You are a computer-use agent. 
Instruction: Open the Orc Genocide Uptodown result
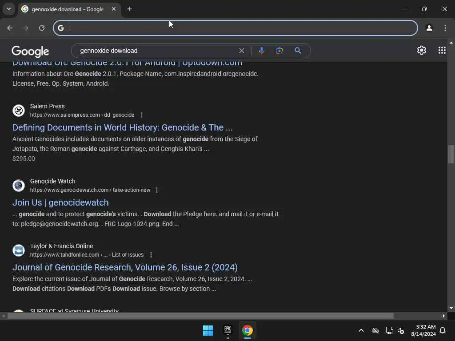coord(127,63)
